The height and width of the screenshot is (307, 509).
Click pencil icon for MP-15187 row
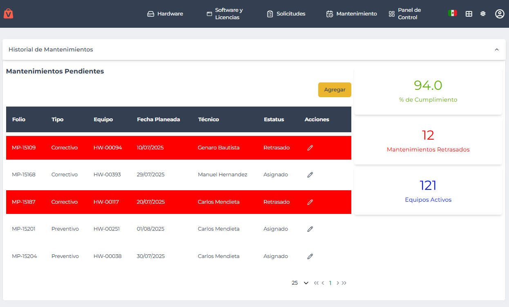310,202
